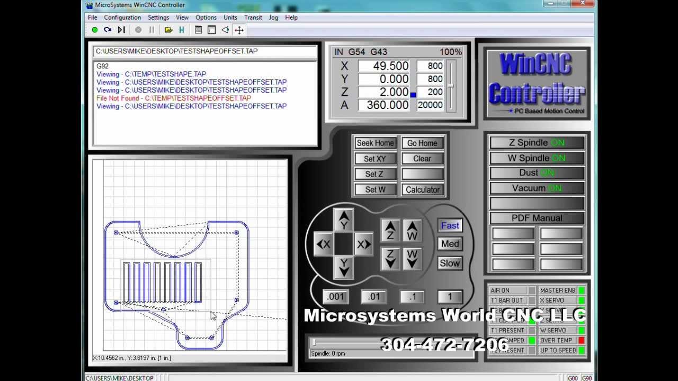
Task: Click the feed rate override vertical slider
Action: tap(451, 85)
